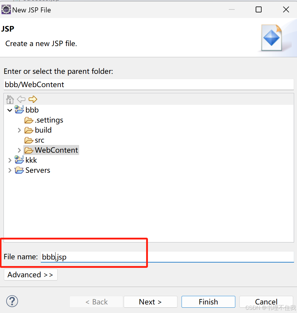The image size is (297, 313).
Task: Click the kkk project globe icon
Action: (19, 160)
